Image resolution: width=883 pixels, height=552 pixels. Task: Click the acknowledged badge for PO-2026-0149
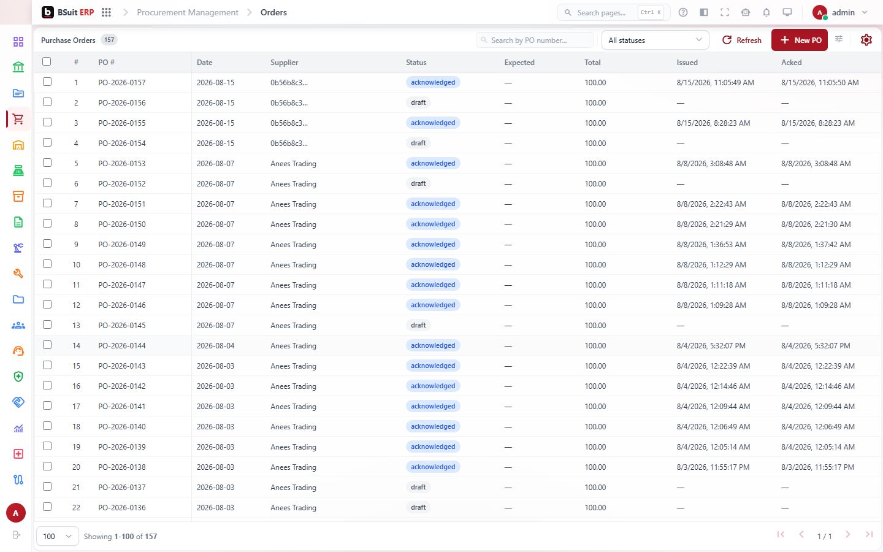coord(433,244)
